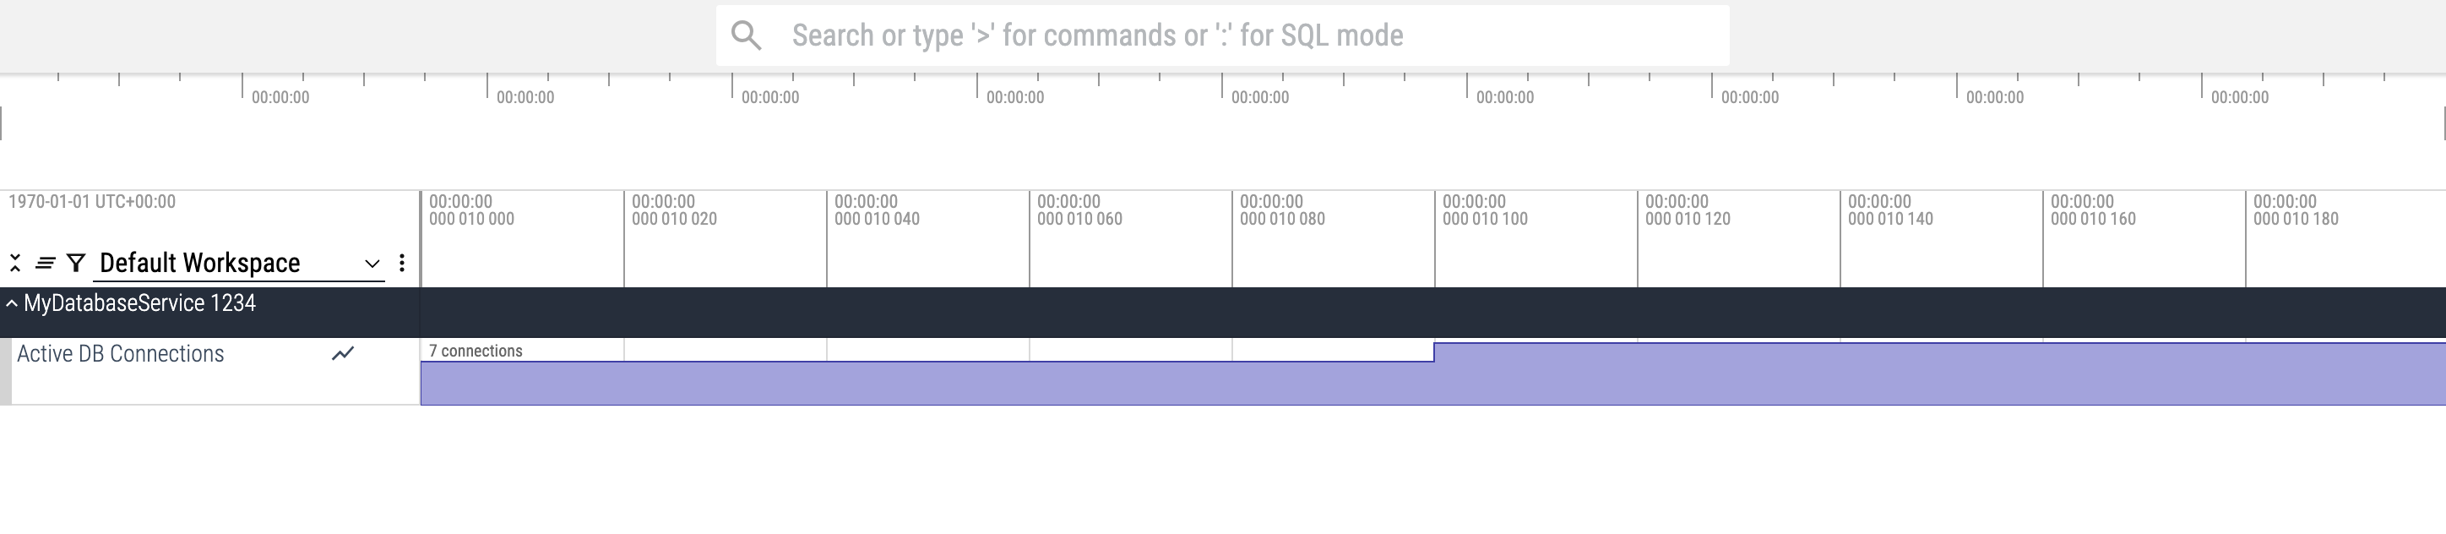Open the workspace three-dot options menu
The width and height of the screenshot is (2446, 534).
(x=402, y=264)
